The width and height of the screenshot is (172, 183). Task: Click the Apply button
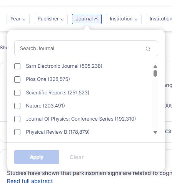pyautogui.click(x=37, y=157)
